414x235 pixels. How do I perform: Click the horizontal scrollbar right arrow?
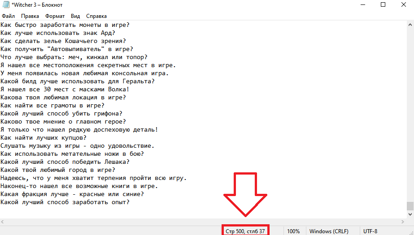403,222
